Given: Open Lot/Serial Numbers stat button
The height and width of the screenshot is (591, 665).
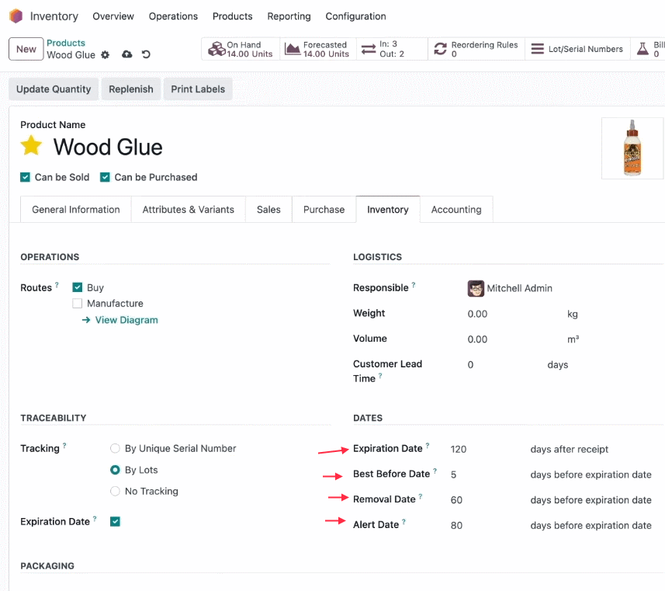Looking at the screenshot, I should [577, 49].
